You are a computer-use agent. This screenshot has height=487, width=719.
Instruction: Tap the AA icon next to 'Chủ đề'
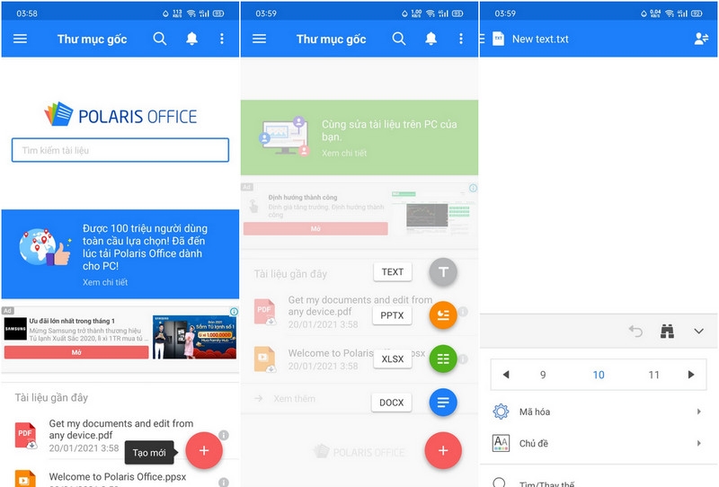pyautogui.click(x=501, y=443)
